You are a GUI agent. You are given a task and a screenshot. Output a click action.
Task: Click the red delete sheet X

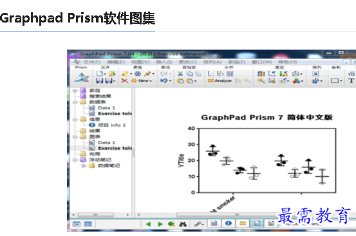click(124, 81)
